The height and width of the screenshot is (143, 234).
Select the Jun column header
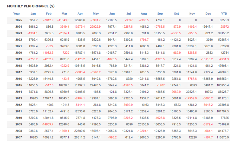(x=112, y=14)
